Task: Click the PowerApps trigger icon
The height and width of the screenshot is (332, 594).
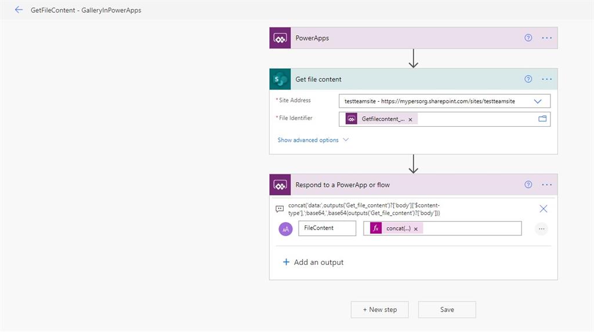Action: (x=280, y=38)
